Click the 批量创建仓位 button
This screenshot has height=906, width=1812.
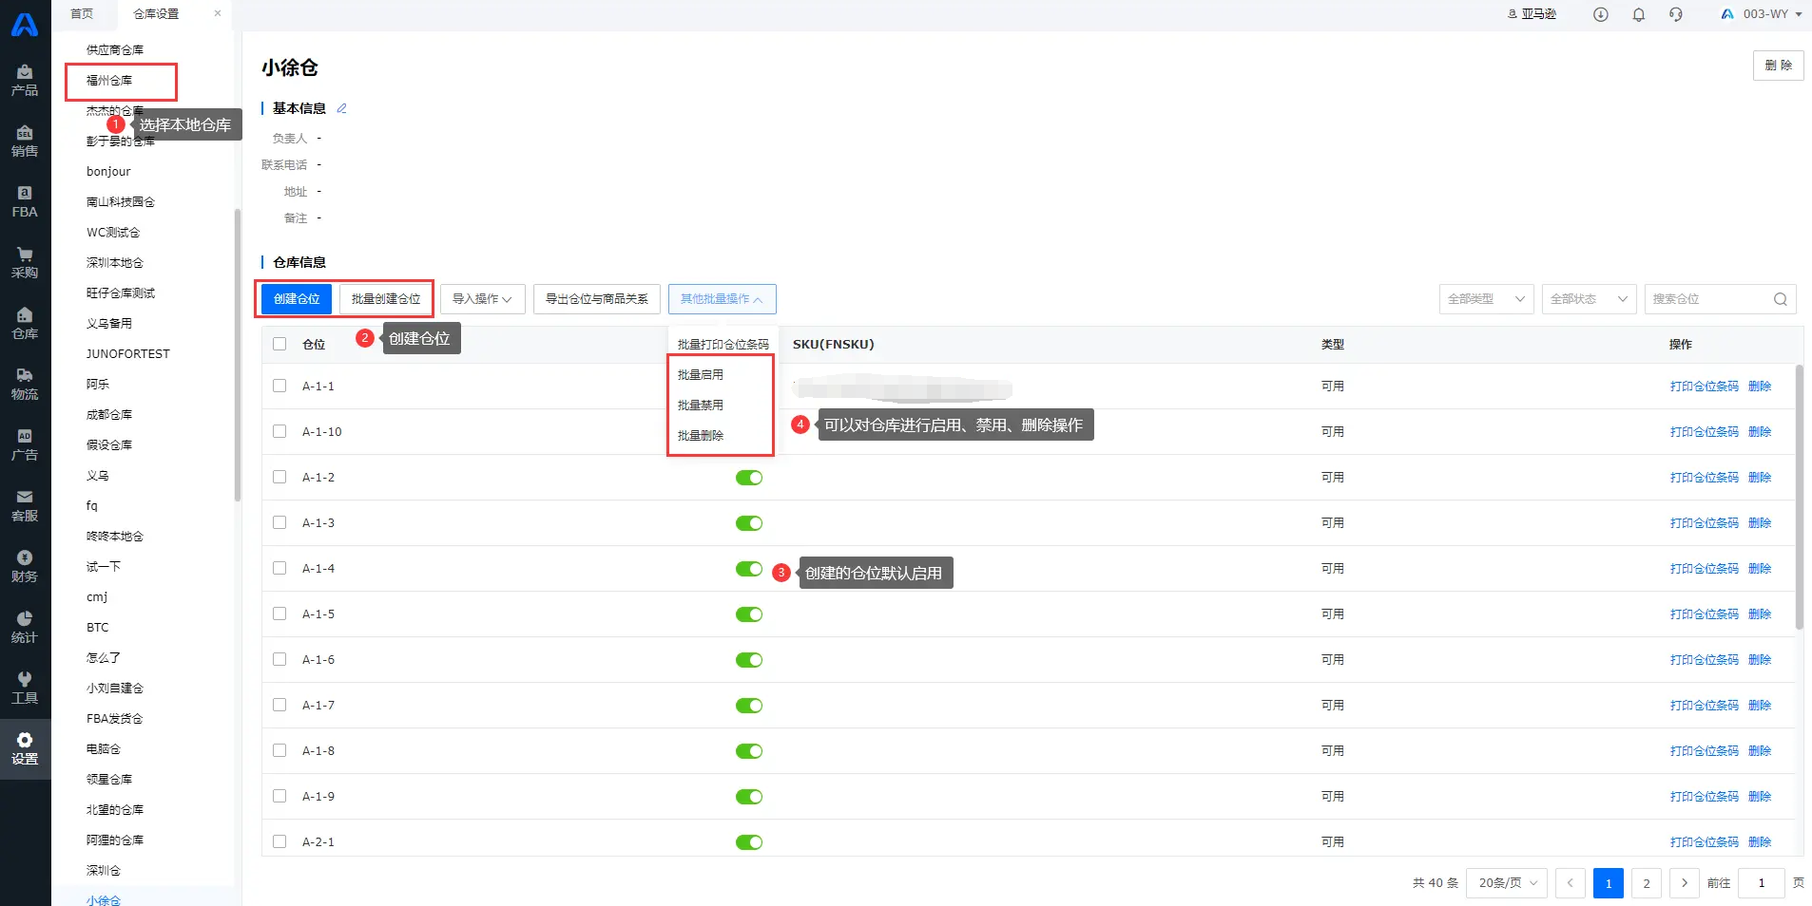coord(386,299)
